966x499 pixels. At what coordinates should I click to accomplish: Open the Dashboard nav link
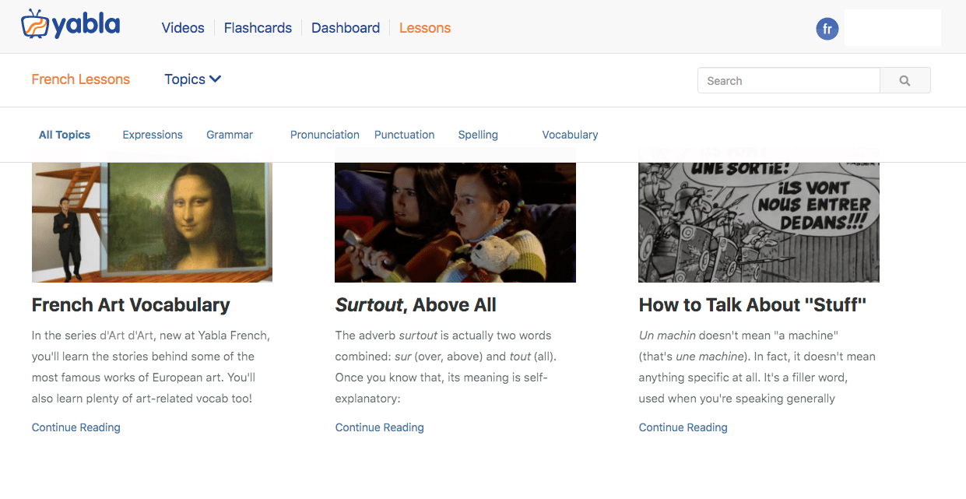pyautogui.click(x=346, y=28)
